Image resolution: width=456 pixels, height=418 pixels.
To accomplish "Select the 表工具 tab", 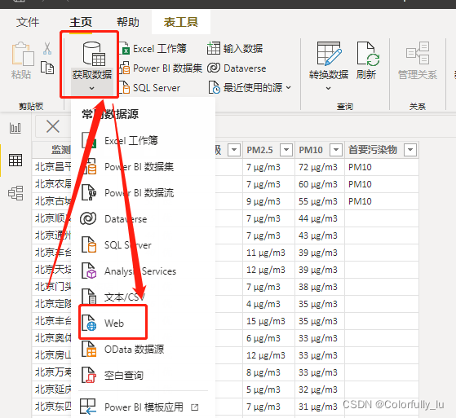I will pos(181,22).
